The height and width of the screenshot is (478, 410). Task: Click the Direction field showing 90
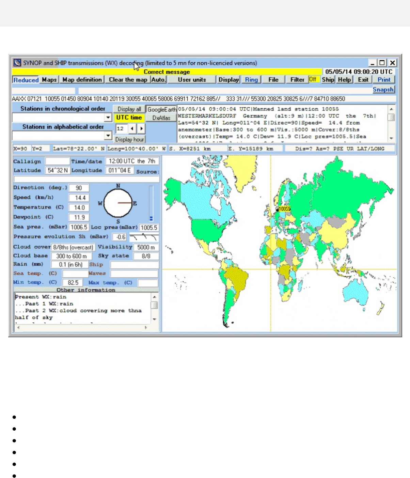(x=79, y=188)
